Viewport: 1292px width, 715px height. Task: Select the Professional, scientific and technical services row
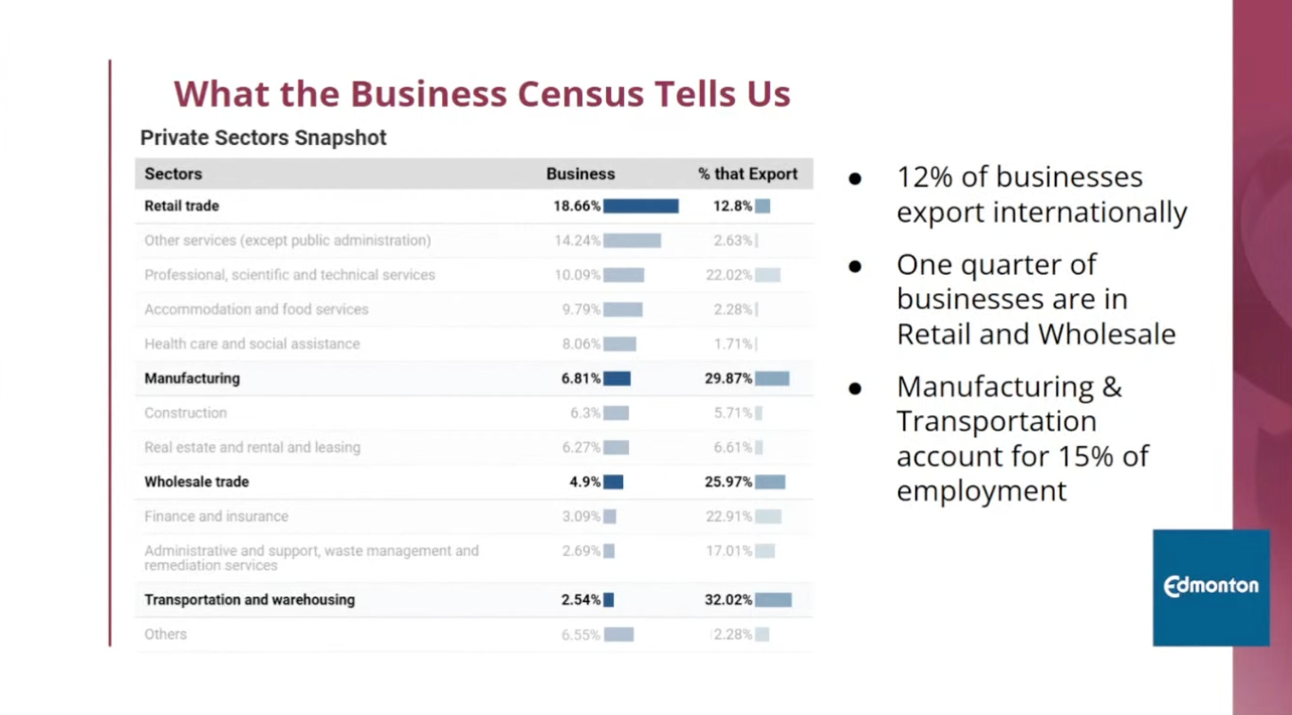pyautogui.click(x=289, y=275)
